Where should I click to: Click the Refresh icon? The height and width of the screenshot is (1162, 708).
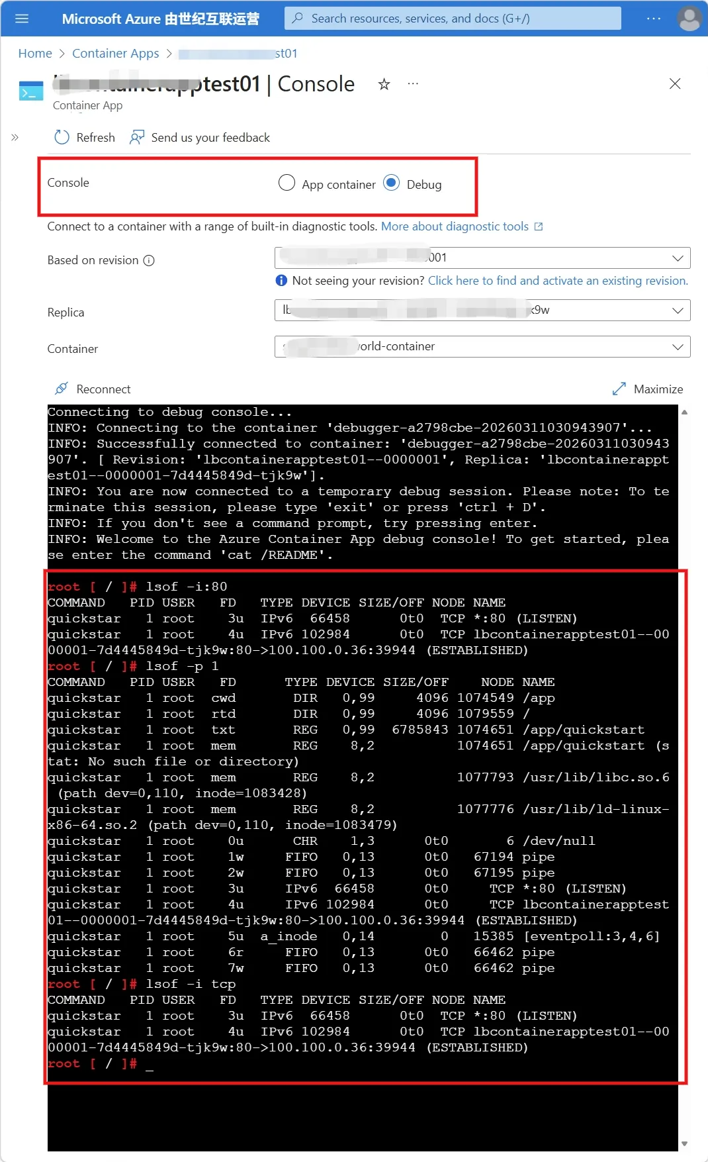tap(62, 137)
